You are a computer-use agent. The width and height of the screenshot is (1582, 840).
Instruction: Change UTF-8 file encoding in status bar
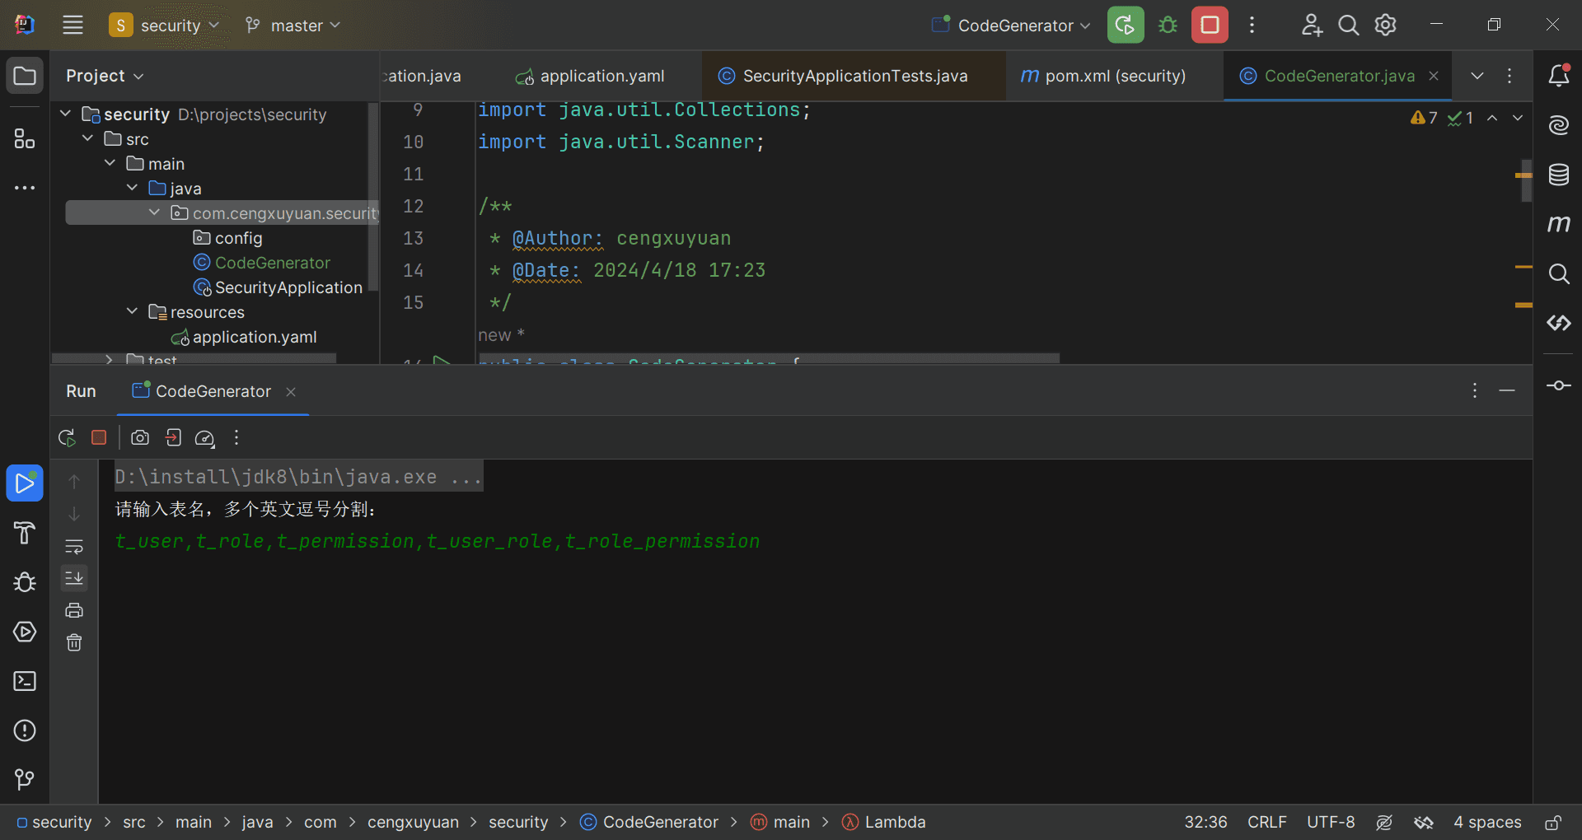1331,822
